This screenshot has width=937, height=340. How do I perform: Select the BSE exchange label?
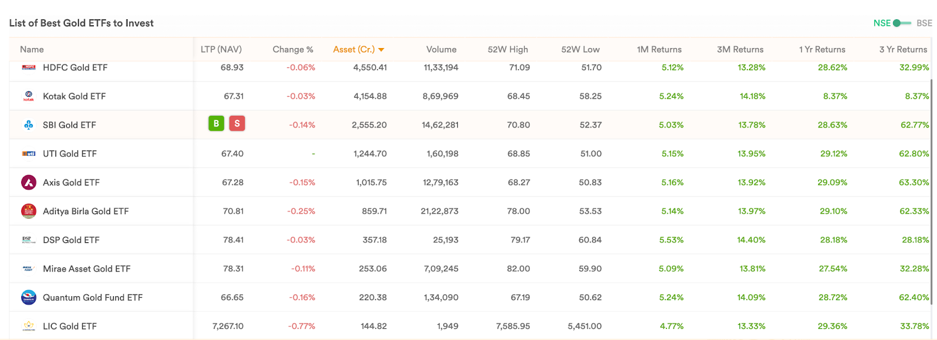[x=924, y=23]
